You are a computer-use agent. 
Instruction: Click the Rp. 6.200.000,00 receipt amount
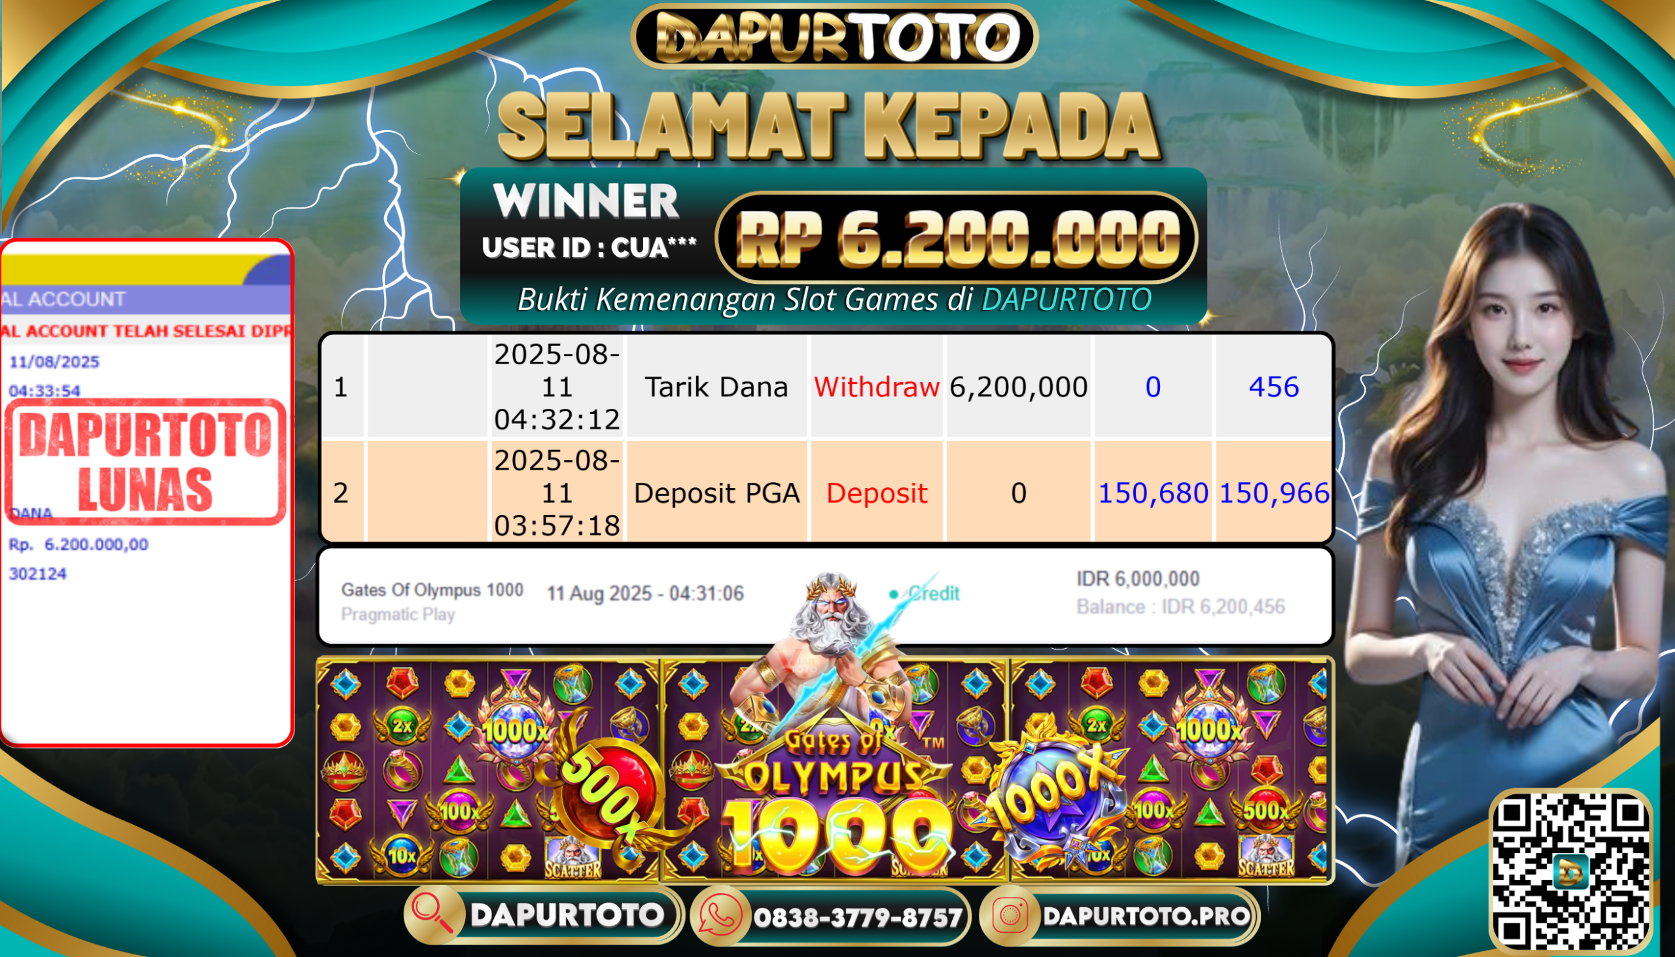(x=79, y=544)
